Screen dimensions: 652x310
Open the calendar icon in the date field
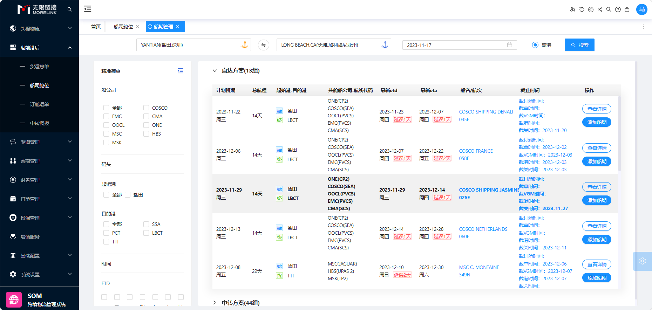(x=510, y=45)
